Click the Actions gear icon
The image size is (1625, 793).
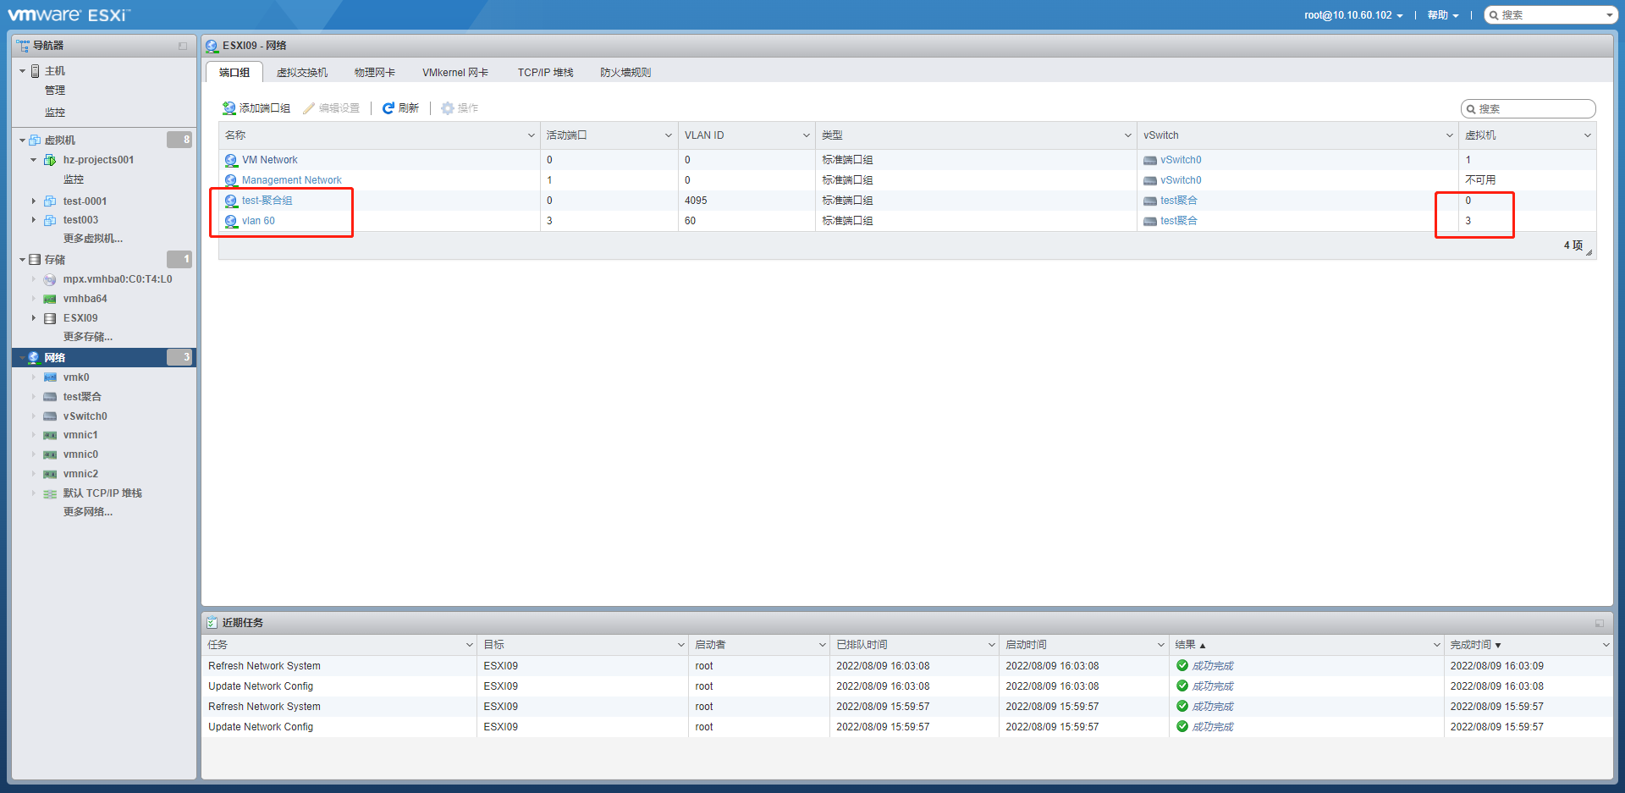448,108
